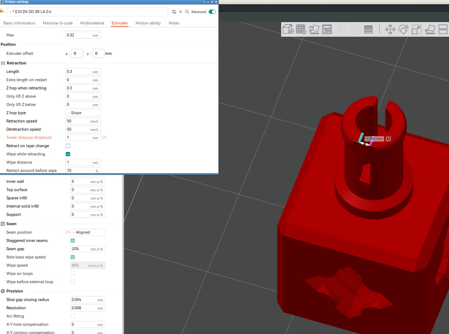Click the Auto orient toolbar icon
The width and height of the screenshot is (449, 334).
coord(314,29)
